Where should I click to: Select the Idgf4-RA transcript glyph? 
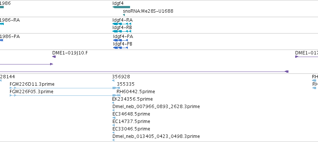coord(122,24)
